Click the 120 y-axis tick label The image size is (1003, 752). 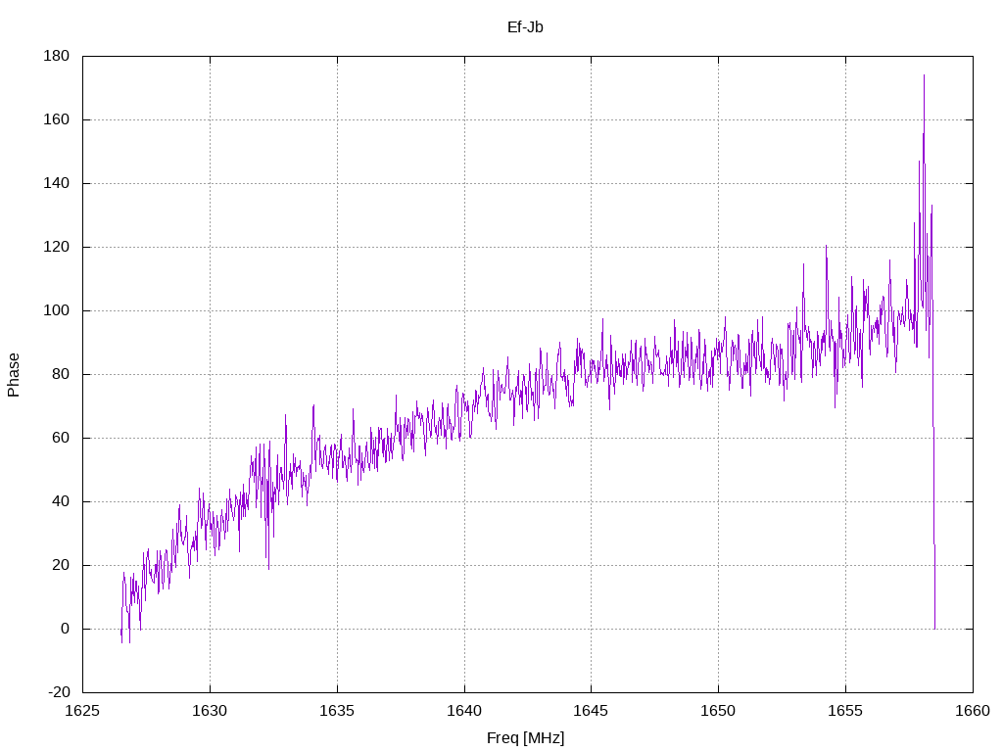click(56, 247)
